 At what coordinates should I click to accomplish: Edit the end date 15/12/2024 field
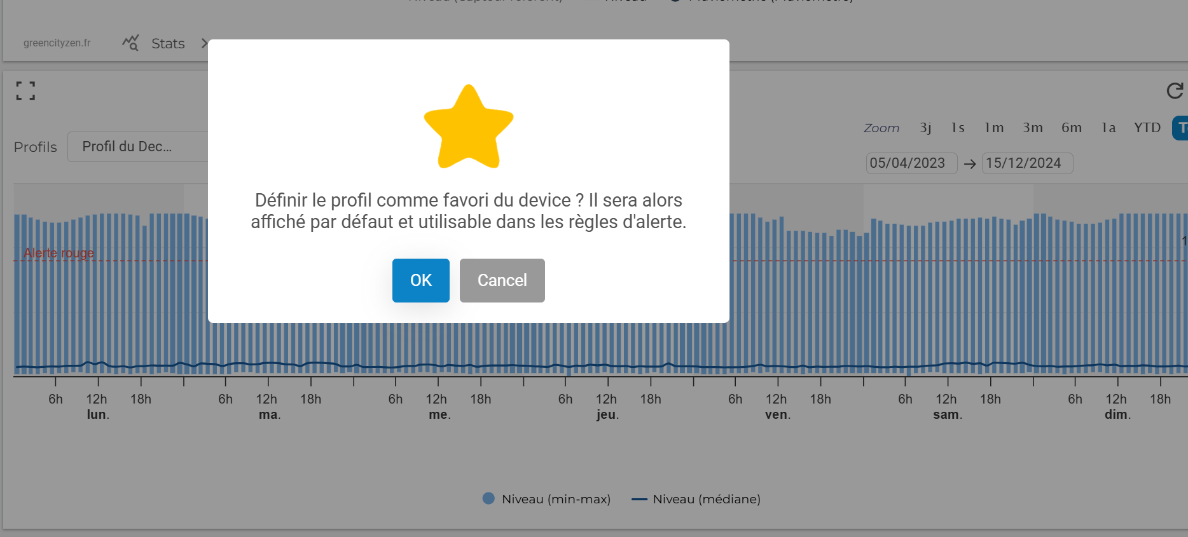coord(1026,163)
